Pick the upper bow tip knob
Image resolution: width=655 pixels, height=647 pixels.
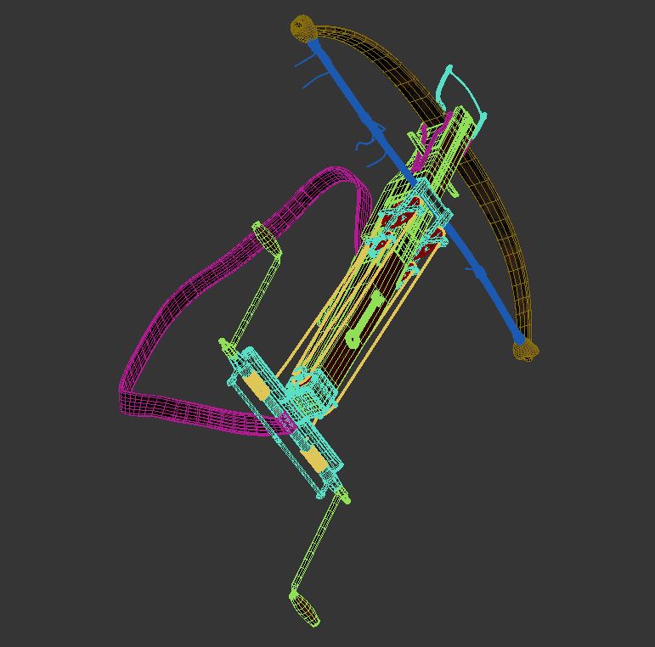point(302,28)
